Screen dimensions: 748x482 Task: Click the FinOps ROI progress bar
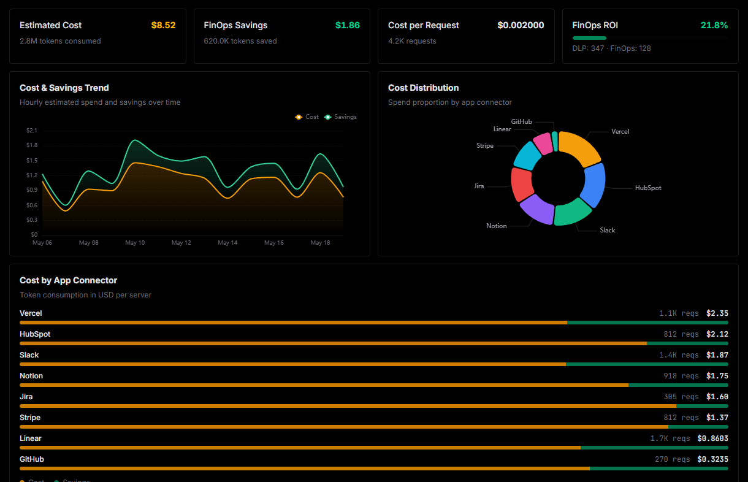click(650, 38)
